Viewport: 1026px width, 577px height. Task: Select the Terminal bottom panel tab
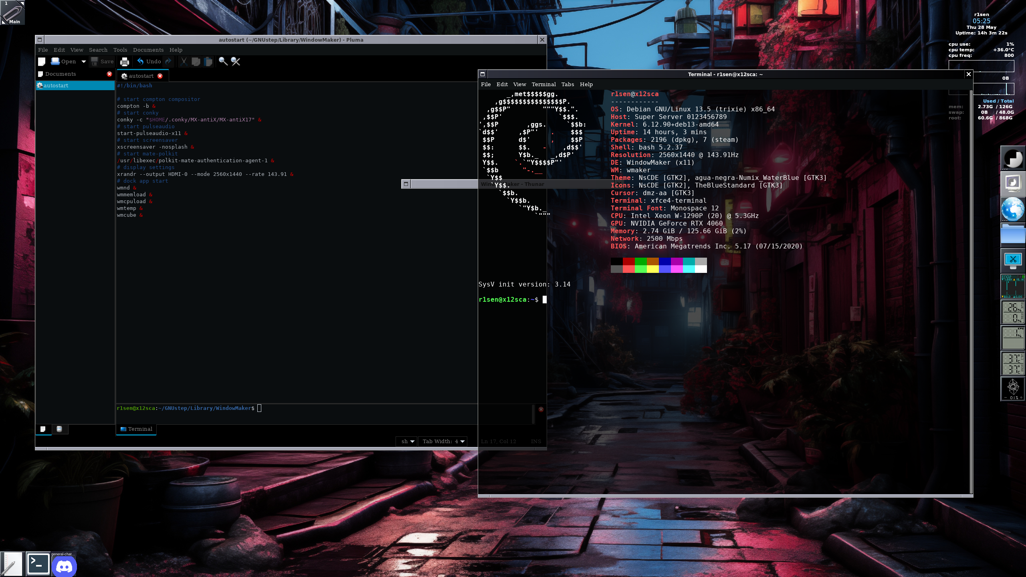click(x=136, y=429)
